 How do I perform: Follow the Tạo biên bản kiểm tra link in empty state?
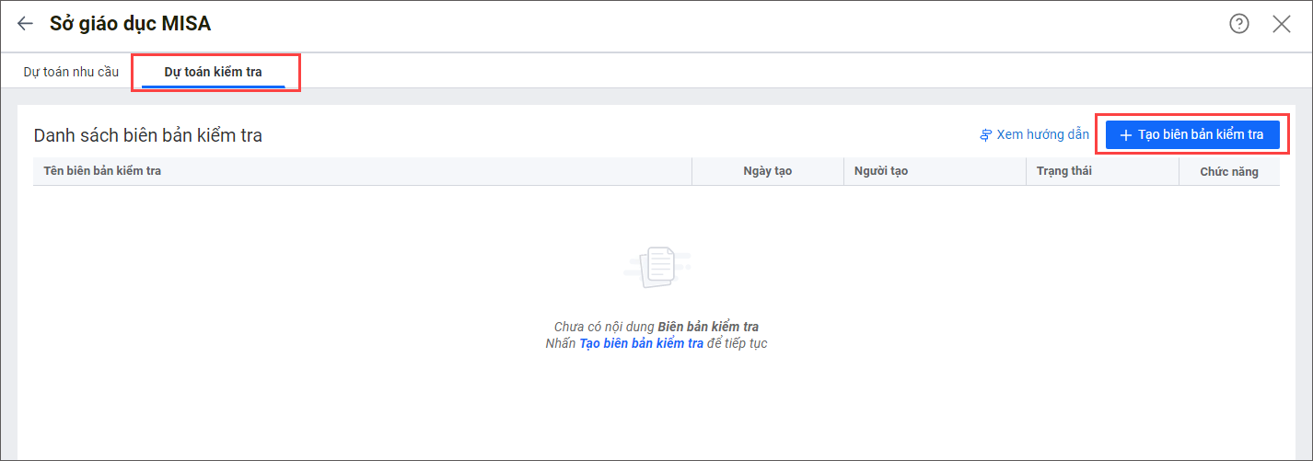point(641,343)
